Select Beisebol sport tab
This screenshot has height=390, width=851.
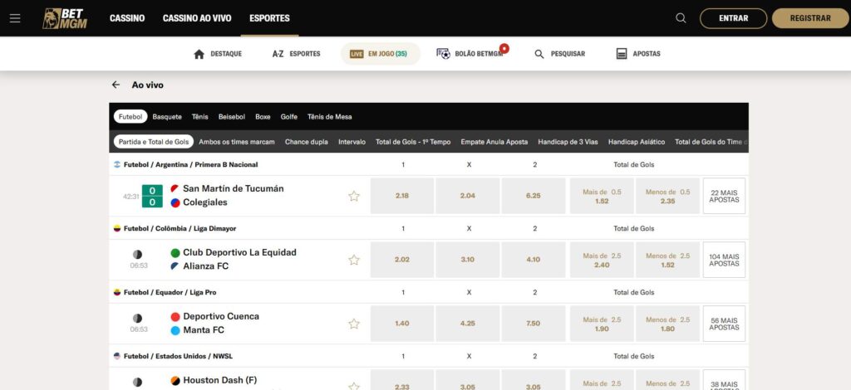click(x=232, y=116)
